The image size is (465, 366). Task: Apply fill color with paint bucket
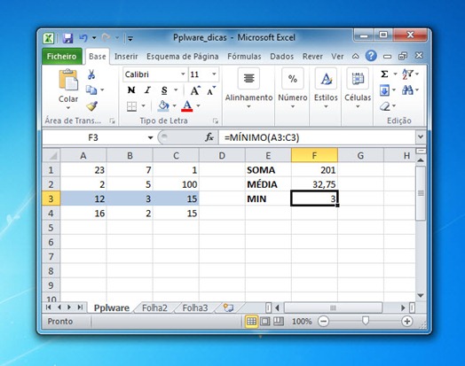163,105
